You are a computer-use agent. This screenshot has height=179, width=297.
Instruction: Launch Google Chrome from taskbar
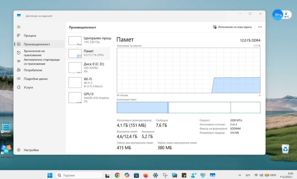tap(117, 175)
